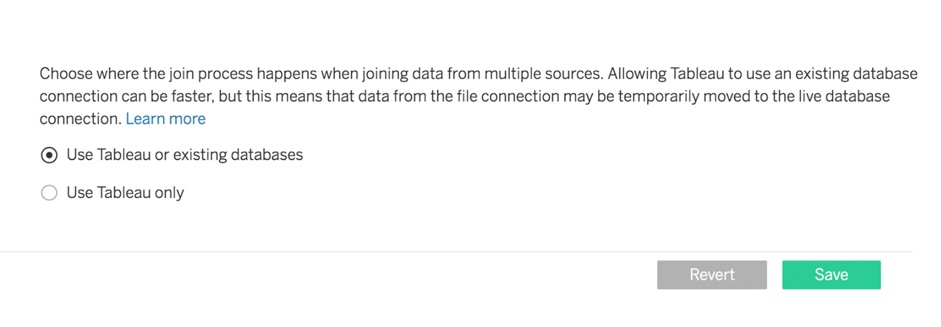
Task: Follow the blue Learn more hyperlink
Action: pyautogui.click(x=166, y=119)
